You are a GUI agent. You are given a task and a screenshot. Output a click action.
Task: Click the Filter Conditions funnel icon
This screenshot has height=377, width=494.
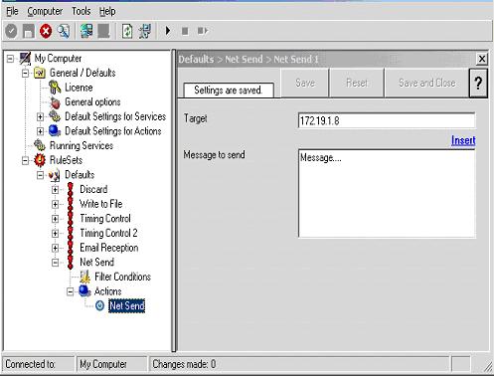tap(84, 277)
